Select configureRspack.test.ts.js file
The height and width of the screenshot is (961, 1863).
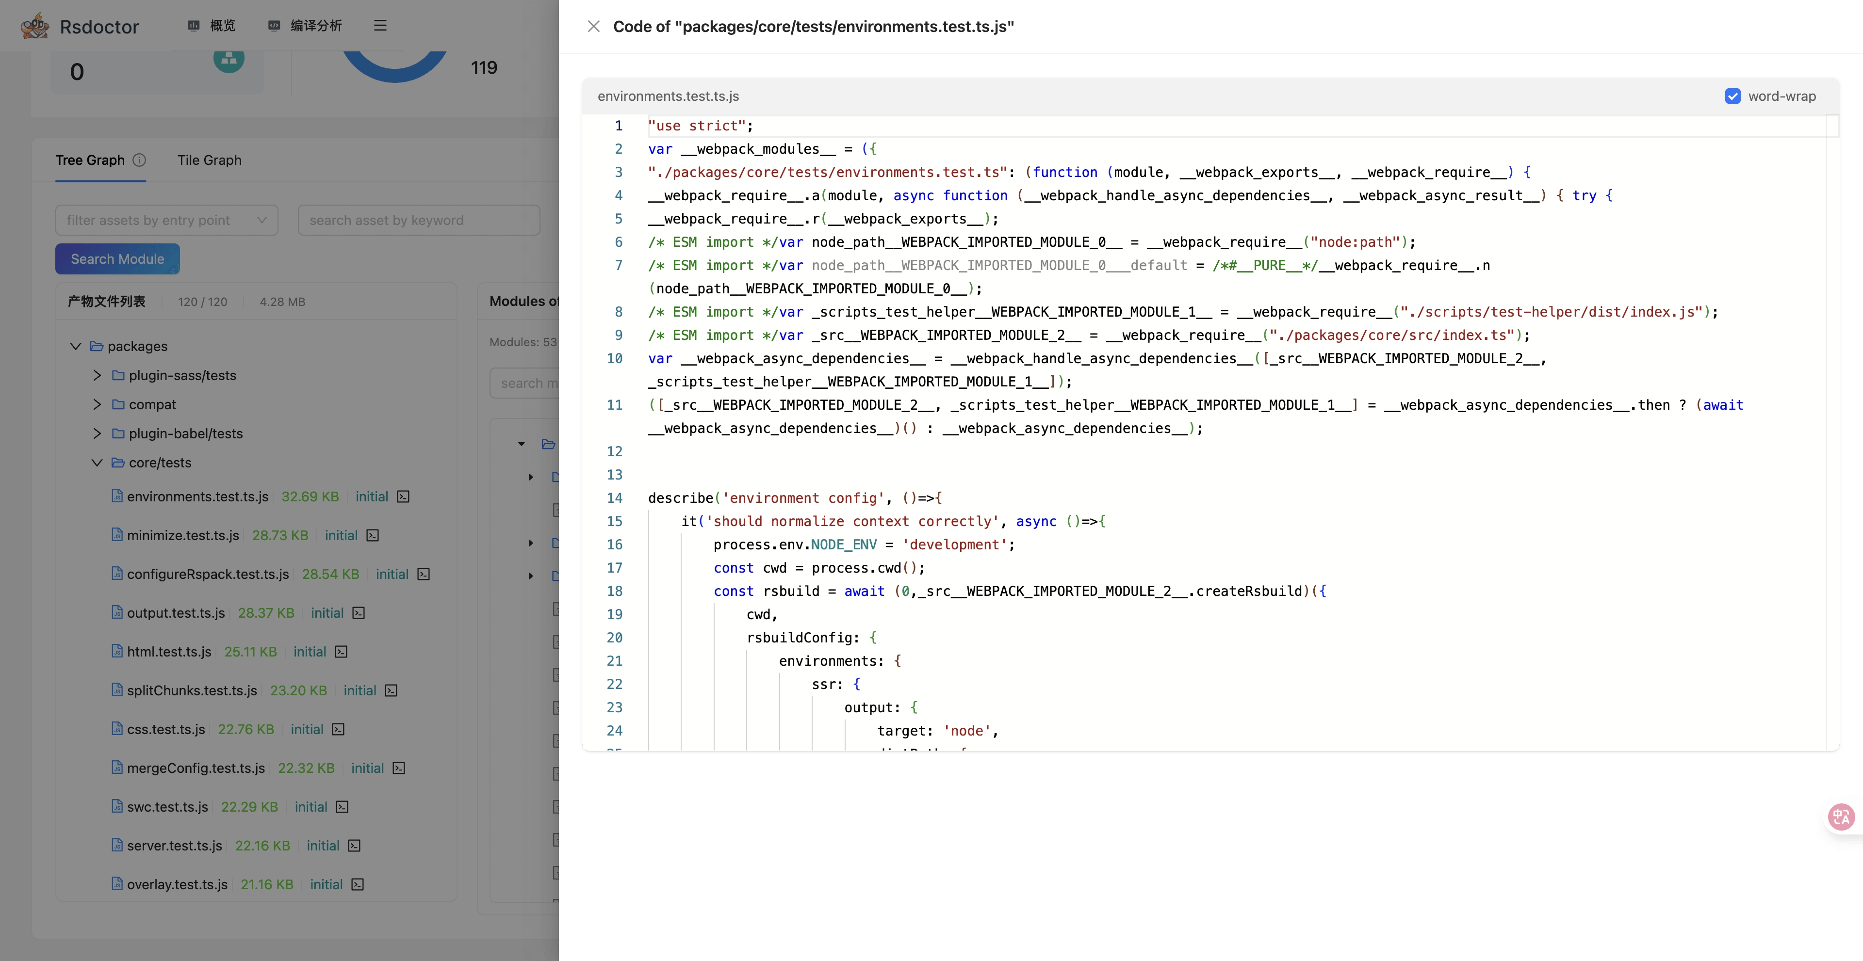pos(208,574)
